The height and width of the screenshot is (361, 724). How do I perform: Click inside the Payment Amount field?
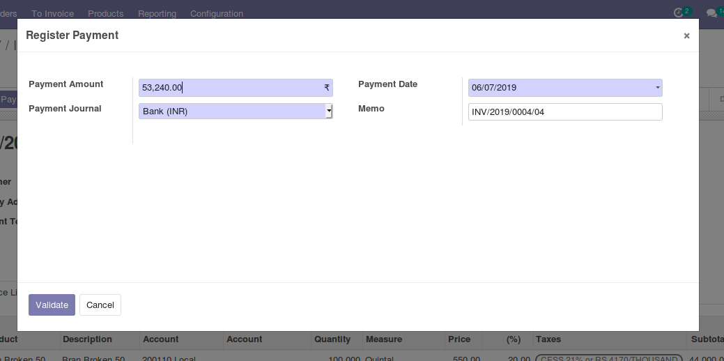click(230, 88)
